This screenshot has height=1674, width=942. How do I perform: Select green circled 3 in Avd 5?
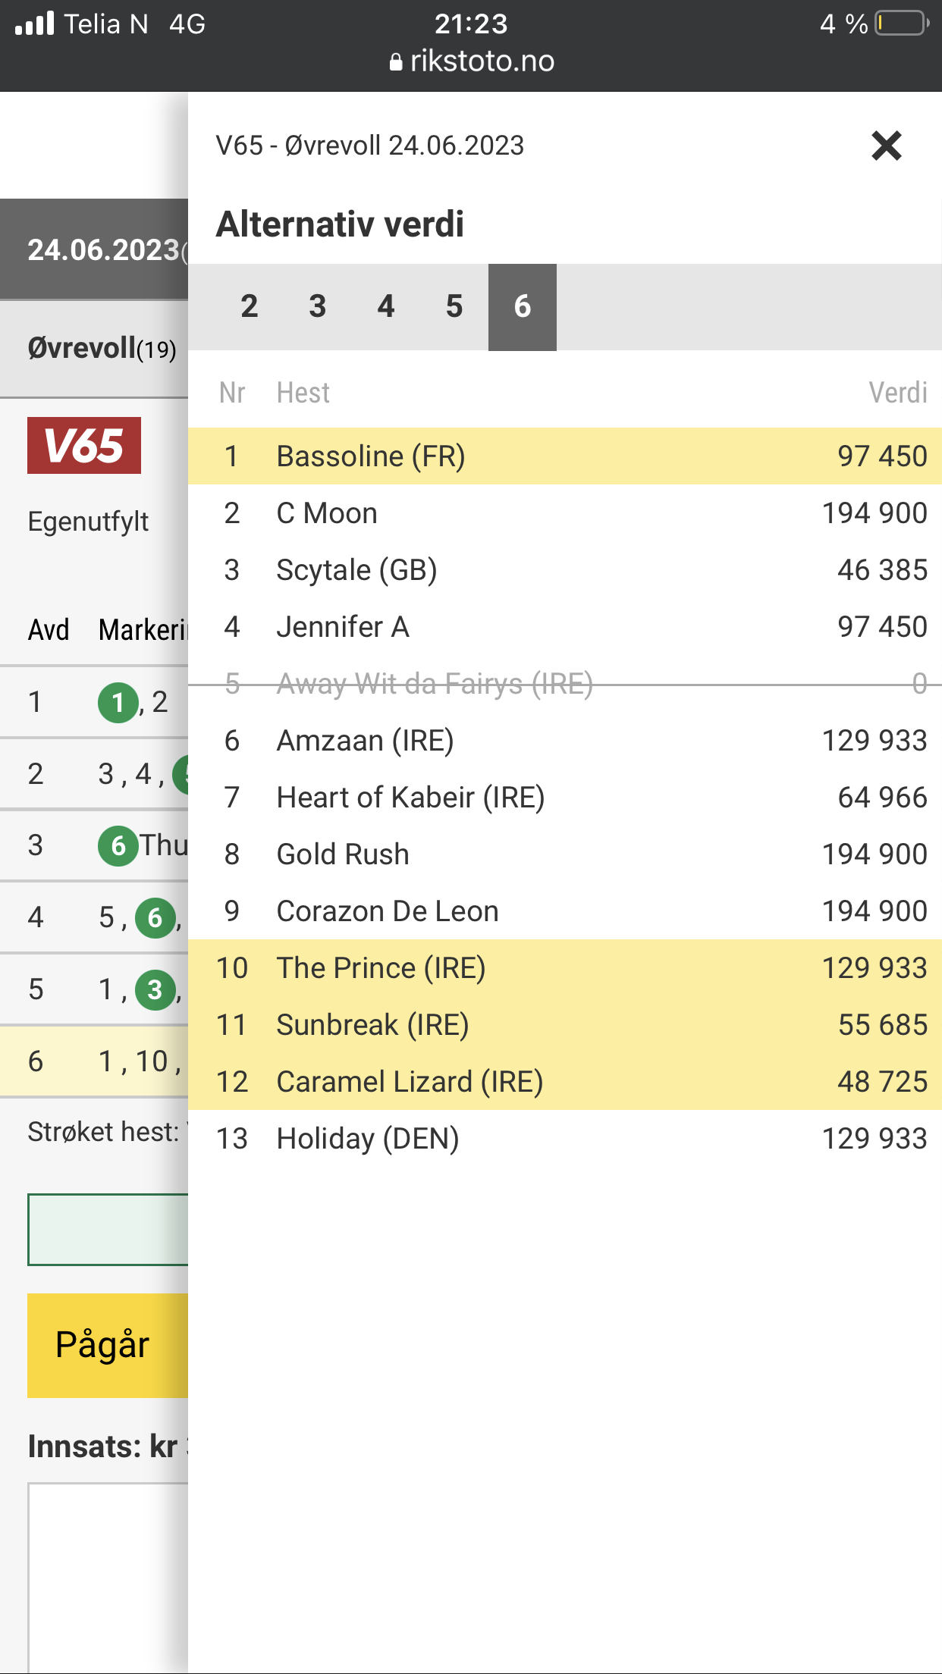[x=155, y=989]
